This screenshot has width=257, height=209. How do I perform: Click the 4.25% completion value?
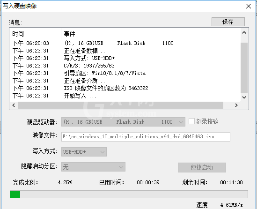click(x=65, y=182)
